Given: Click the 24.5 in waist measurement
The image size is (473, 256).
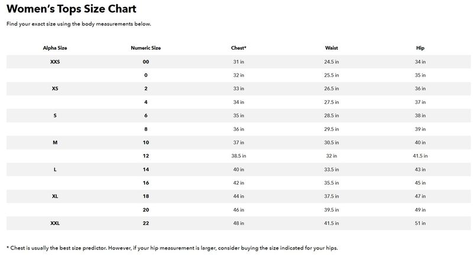Looking at the screenshot, I should 331,61.
